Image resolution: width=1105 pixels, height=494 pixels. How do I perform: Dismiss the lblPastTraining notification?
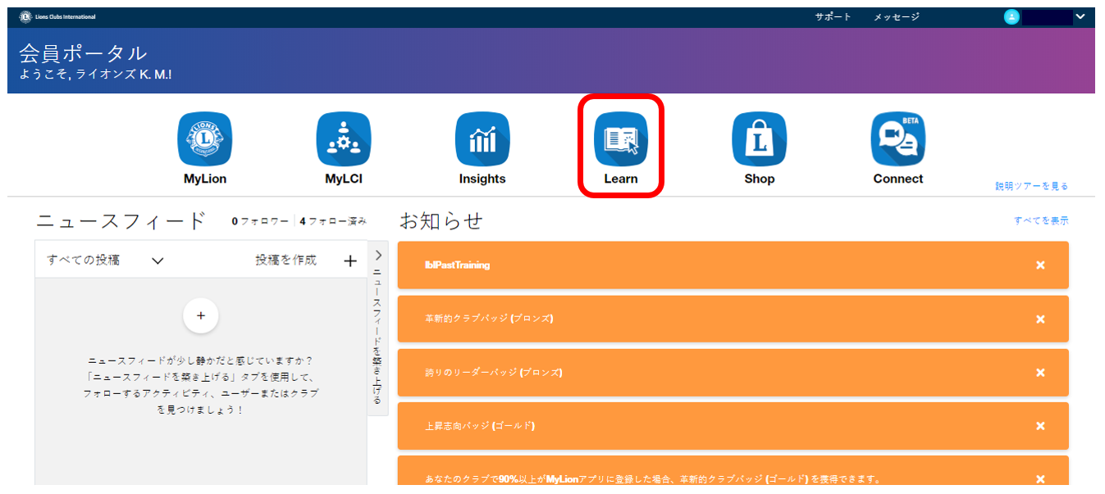1040,265
